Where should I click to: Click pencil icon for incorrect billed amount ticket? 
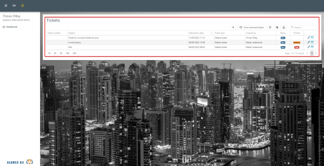coord(309,37)
